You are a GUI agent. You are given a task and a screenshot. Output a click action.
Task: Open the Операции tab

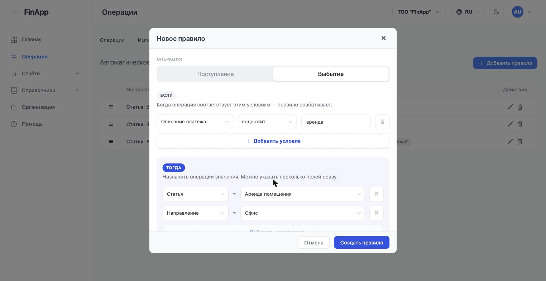point(112,40)
